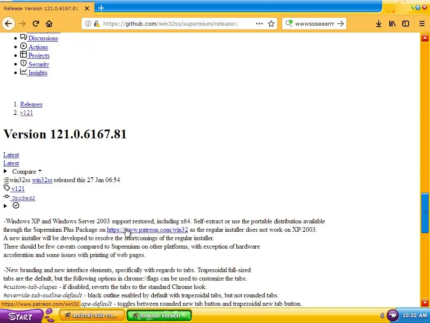This screenshot has height=323, width=430.
Task: Click the verified checkmark badge icon
Action: coord(16,205)
